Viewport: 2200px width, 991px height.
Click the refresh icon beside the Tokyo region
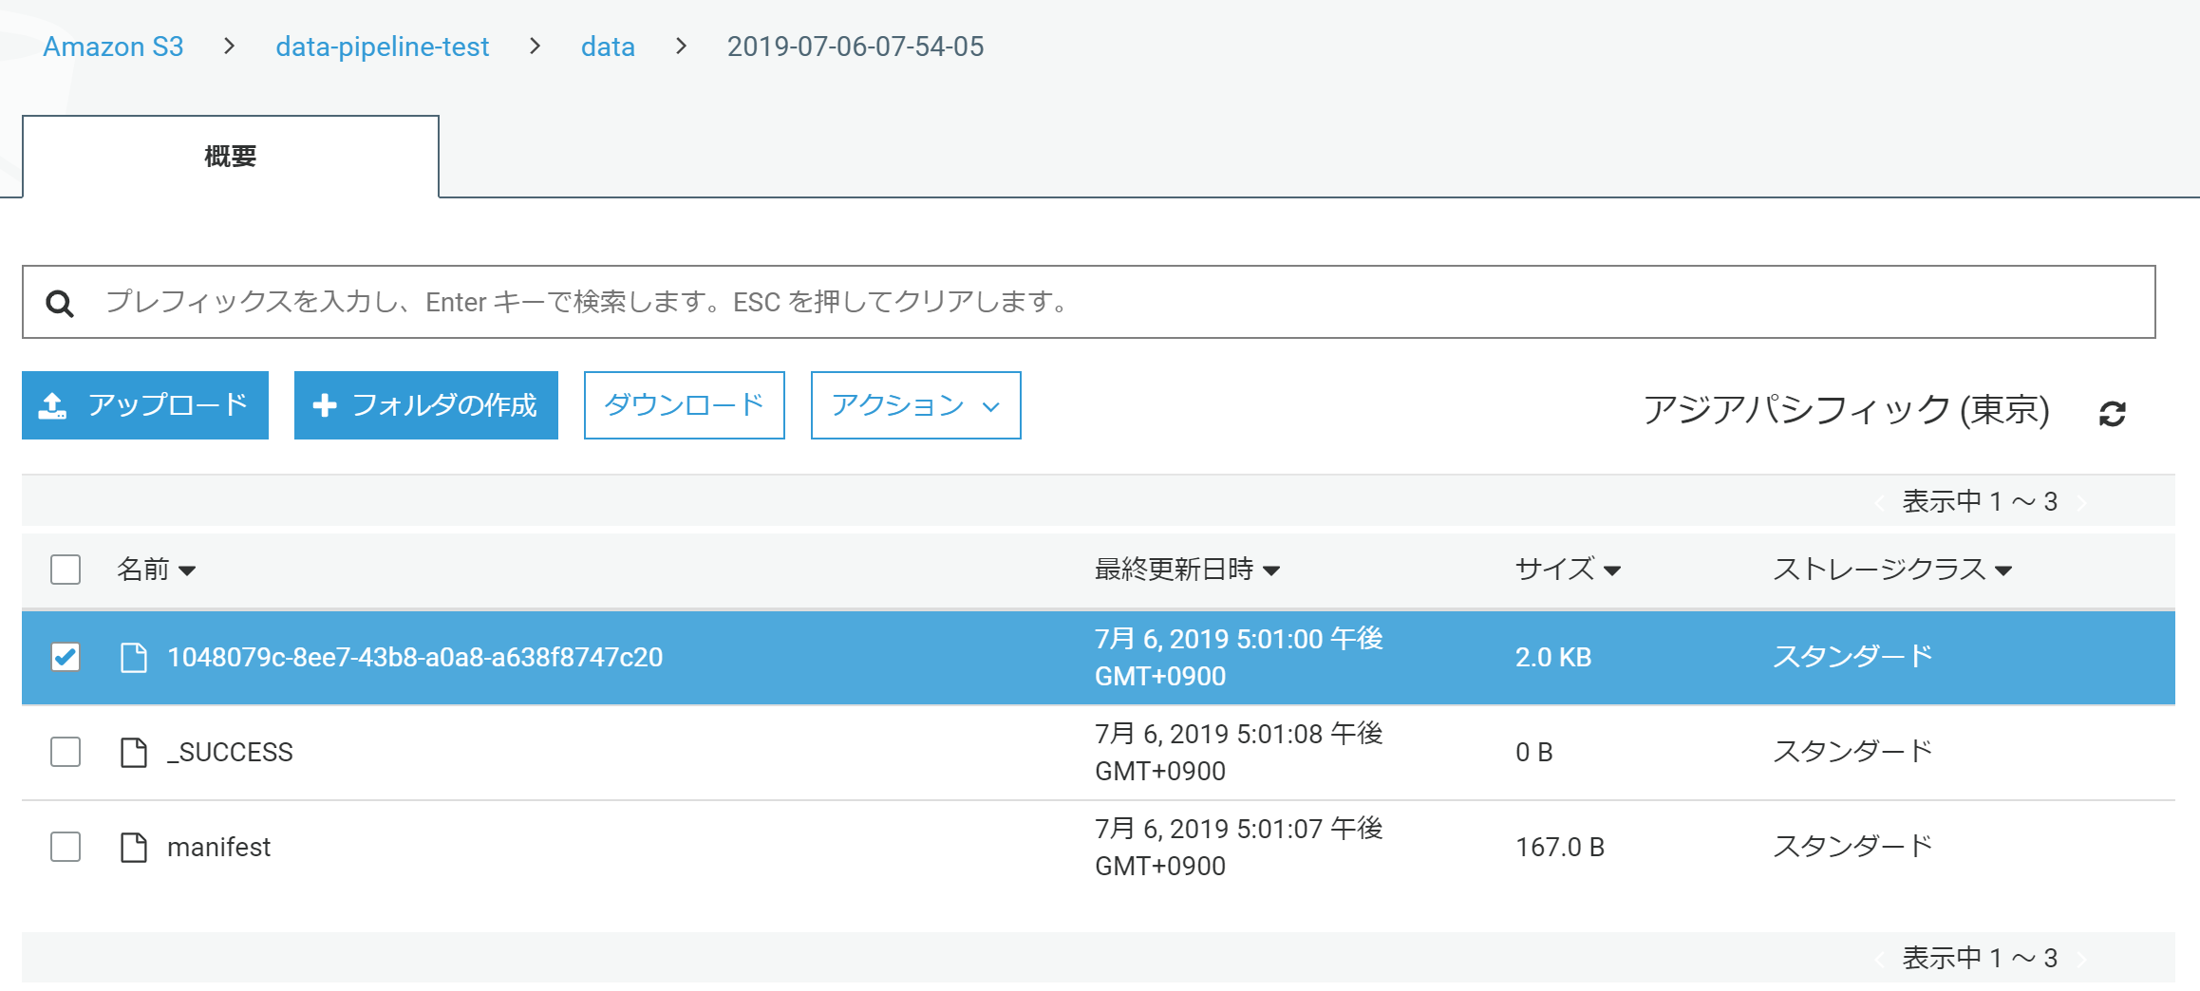point(2112,413)
